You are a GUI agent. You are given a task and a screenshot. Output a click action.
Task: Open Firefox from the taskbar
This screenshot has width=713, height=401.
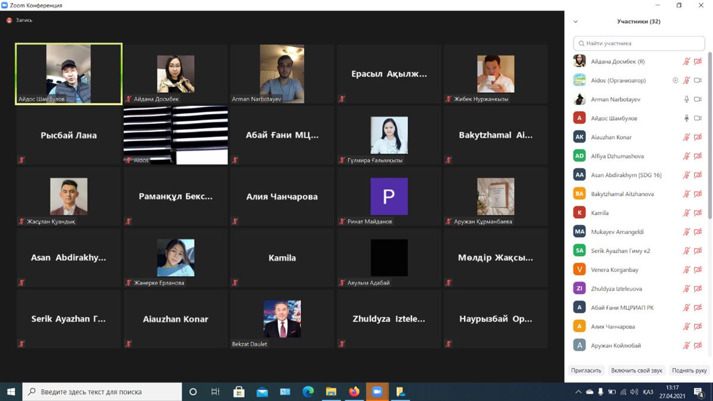click(x=354, y=391)
